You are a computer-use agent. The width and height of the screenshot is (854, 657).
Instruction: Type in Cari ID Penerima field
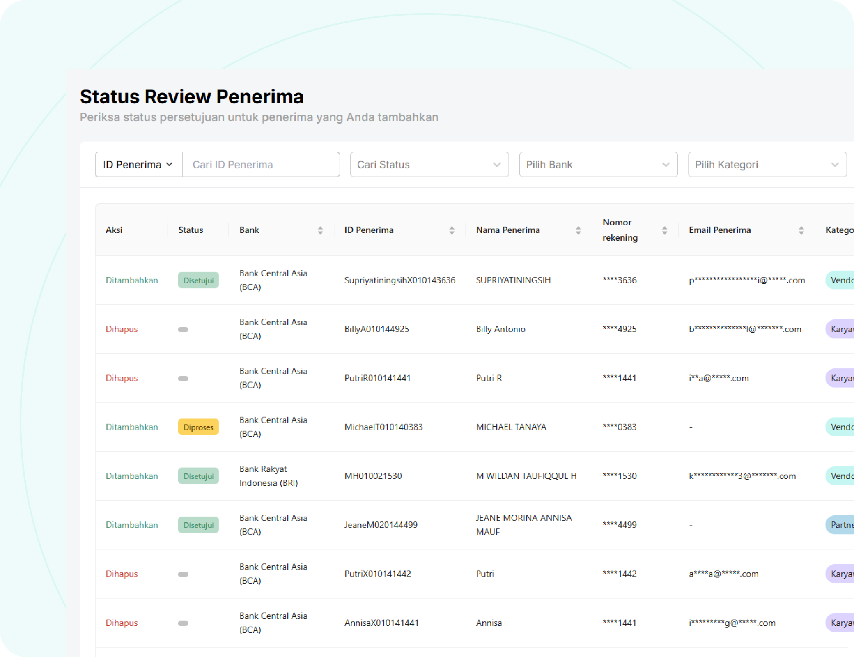click(x=261, y=165)
